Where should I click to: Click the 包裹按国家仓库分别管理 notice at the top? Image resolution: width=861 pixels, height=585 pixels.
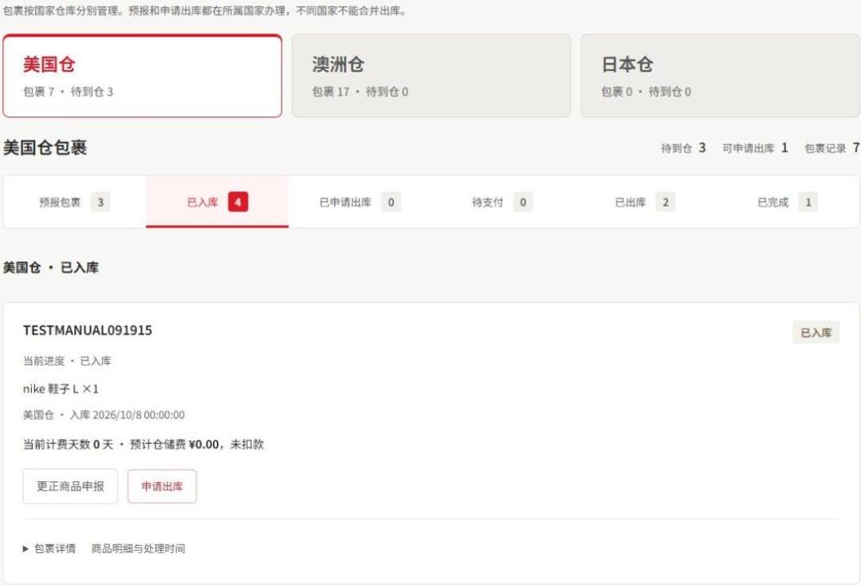coord(206,10)
